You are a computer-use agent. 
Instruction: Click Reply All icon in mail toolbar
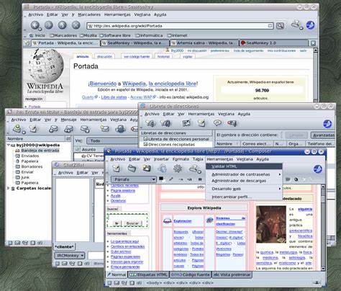tap(69, 129)
